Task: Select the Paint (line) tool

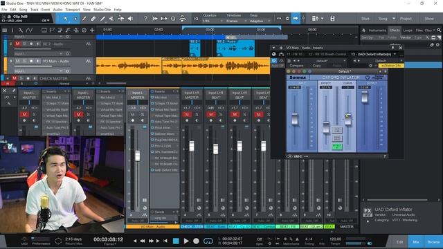Action: (x=102, y=19)
